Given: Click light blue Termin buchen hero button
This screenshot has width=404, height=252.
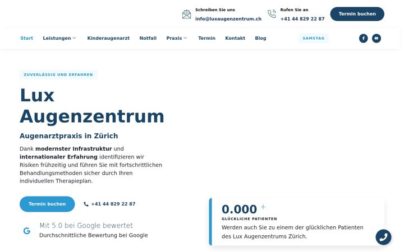Looking at the screenshot, I should tap(47, 204).
